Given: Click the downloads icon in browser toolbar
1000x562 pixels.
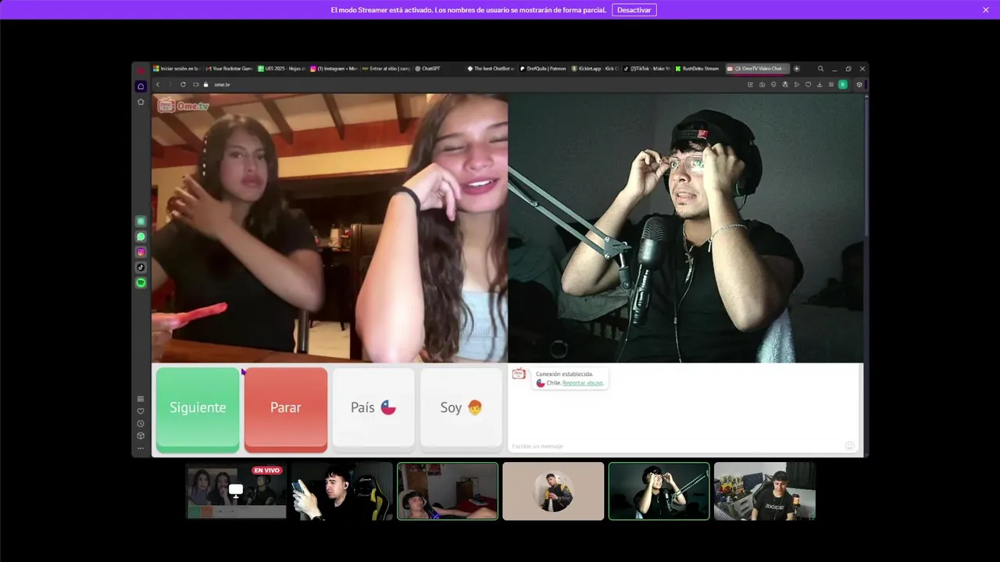Looking at the screenshot, I should tap(820, 84).
